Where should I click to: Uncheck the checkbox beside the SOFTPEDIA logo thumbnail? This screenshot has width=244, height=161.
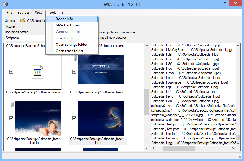point(74,72)
